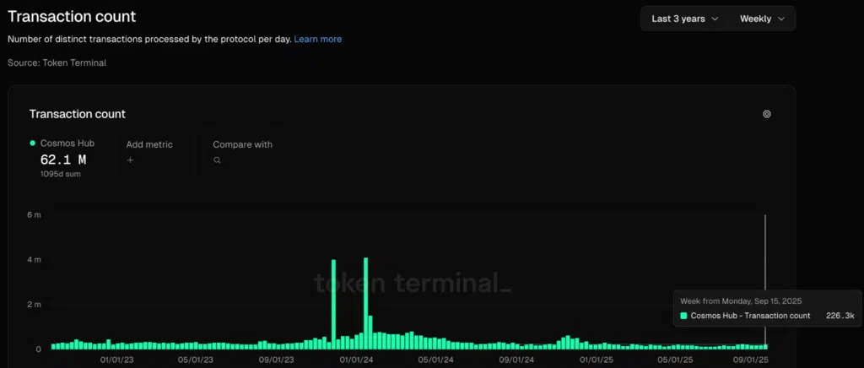Viewport: 864px width, 368px height.
Task: Expand the Weekly interval dropdown
Action: (762, 19)
